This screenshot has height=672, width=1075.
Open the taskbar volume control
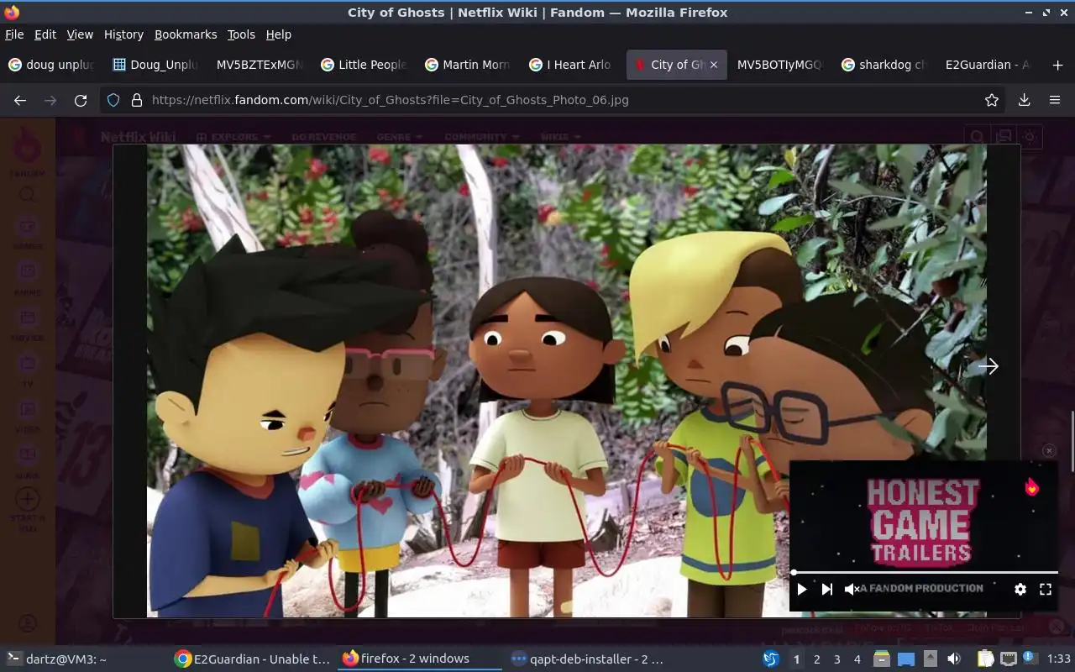click(953, 659)
